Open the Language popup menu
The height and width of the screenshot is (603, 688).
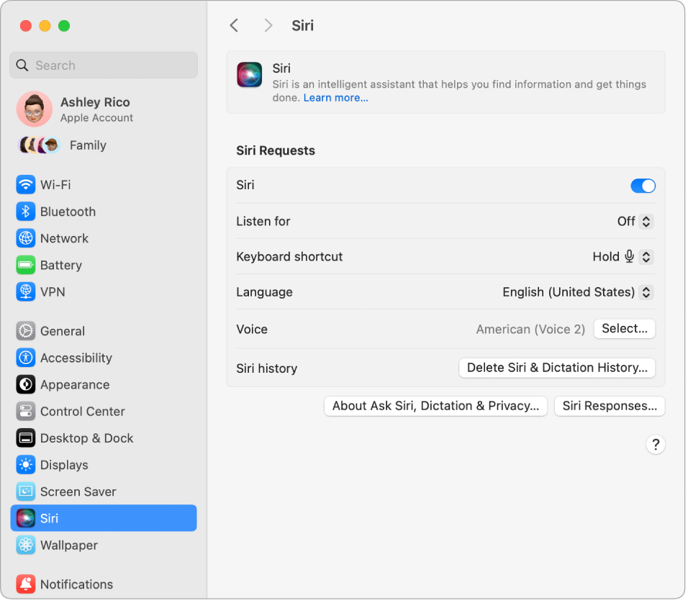tap(576, 292)
